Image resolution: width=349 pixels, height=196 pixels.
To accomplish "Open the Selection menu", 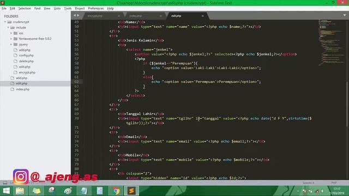I will coord(25,9).
